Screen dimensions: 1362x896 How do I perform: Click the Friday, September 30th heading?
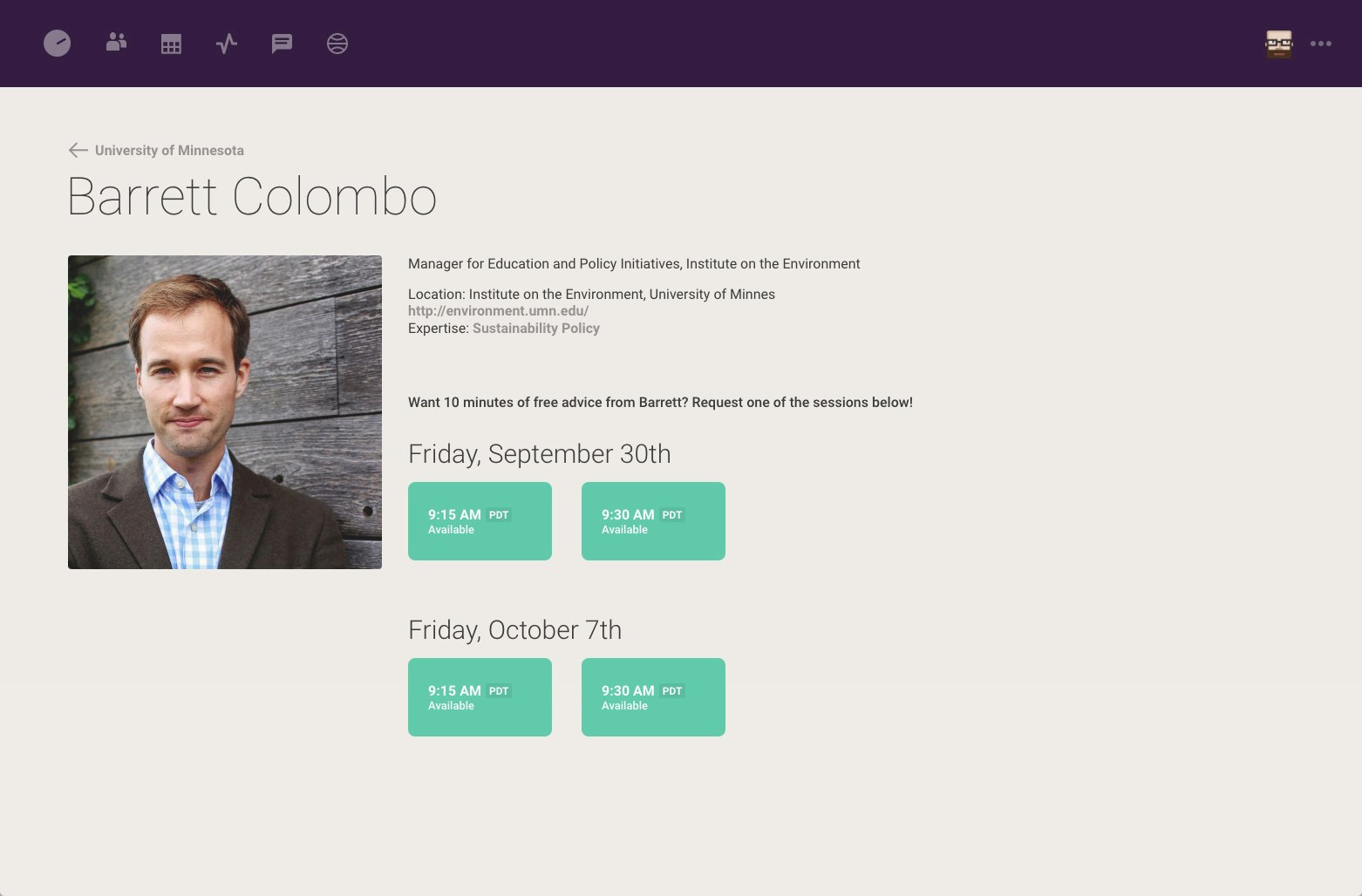540,454
